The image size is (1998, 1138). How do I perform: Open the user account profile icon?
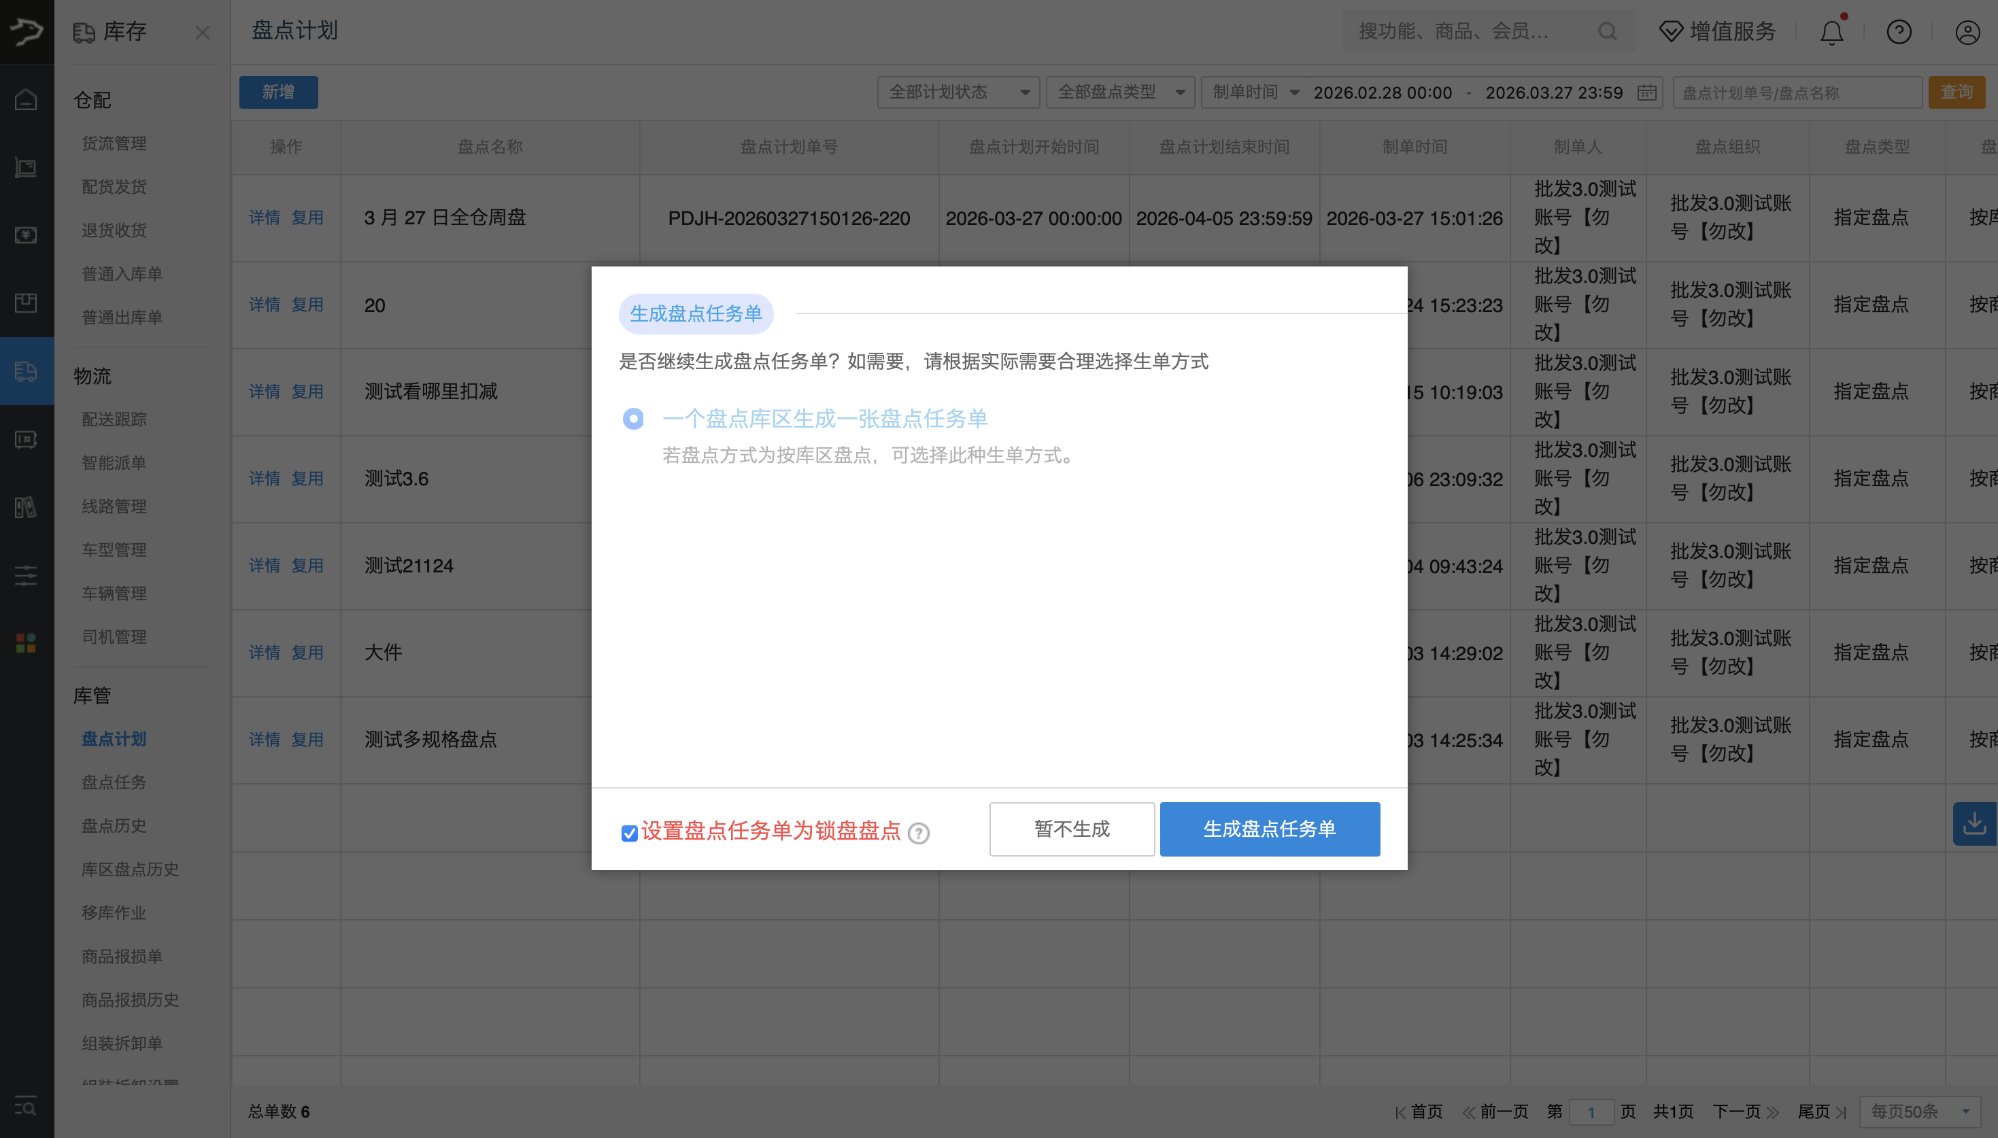[1967, 32]
